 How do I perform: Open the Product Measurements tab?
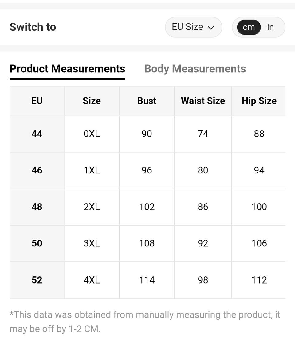67,69
